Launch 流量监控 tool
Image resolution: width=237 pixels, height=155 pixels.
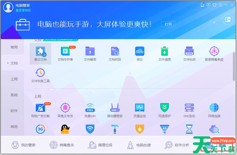140,110
